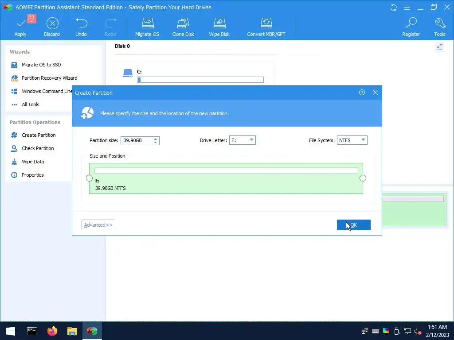Open File Explorer from taskbar
This screenshot has height=340, width=454.
[72, 331]
